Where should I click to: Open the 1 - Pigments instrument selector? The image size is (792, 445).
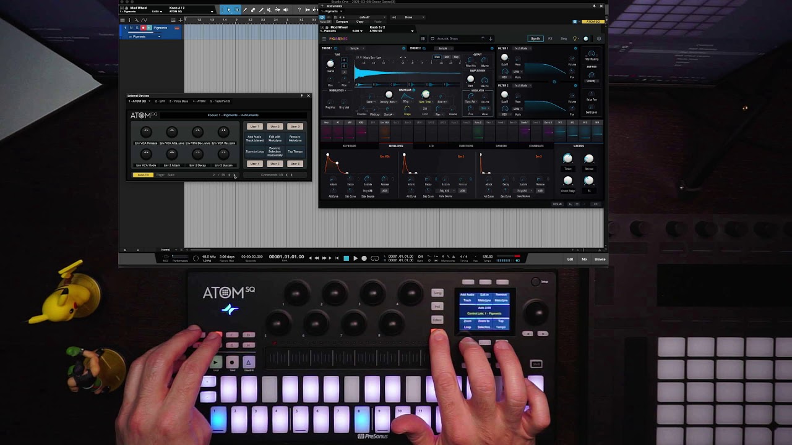pyautogui.click(x=332, y=11)
